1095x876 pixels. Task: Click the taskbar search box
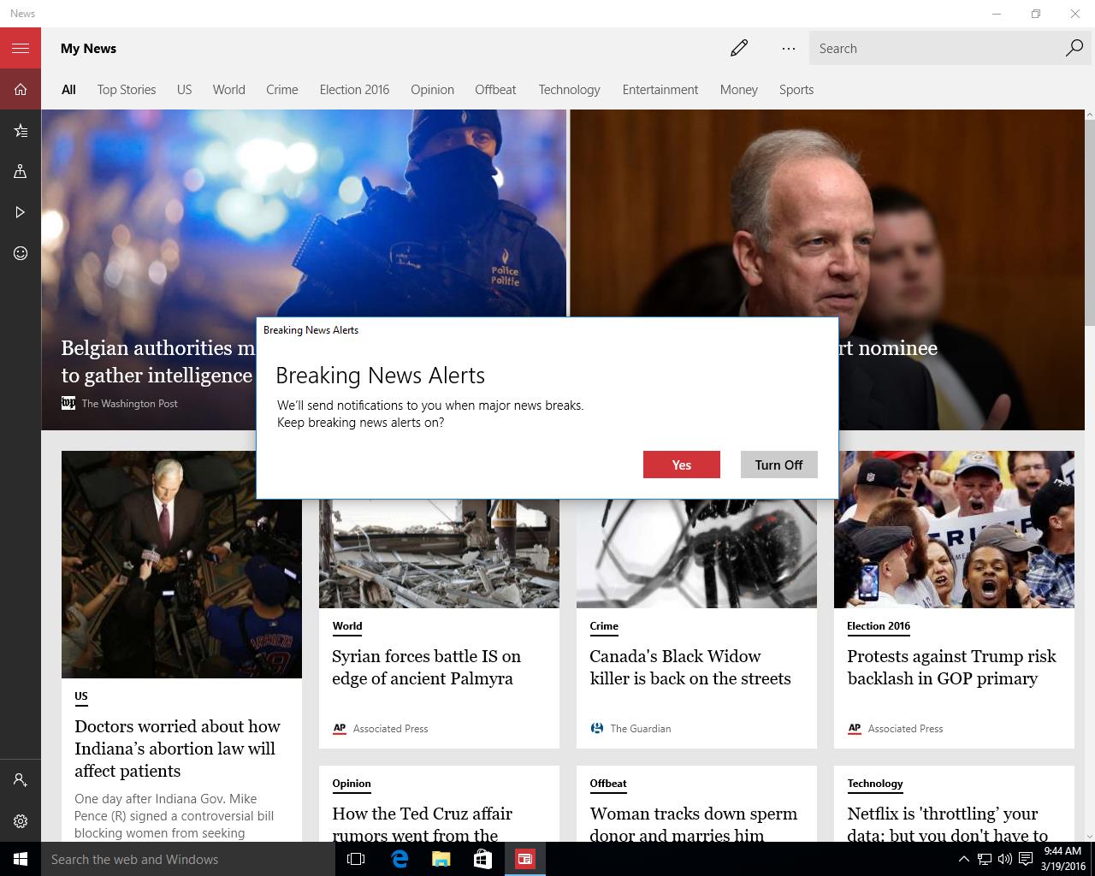tap(187, 859)
